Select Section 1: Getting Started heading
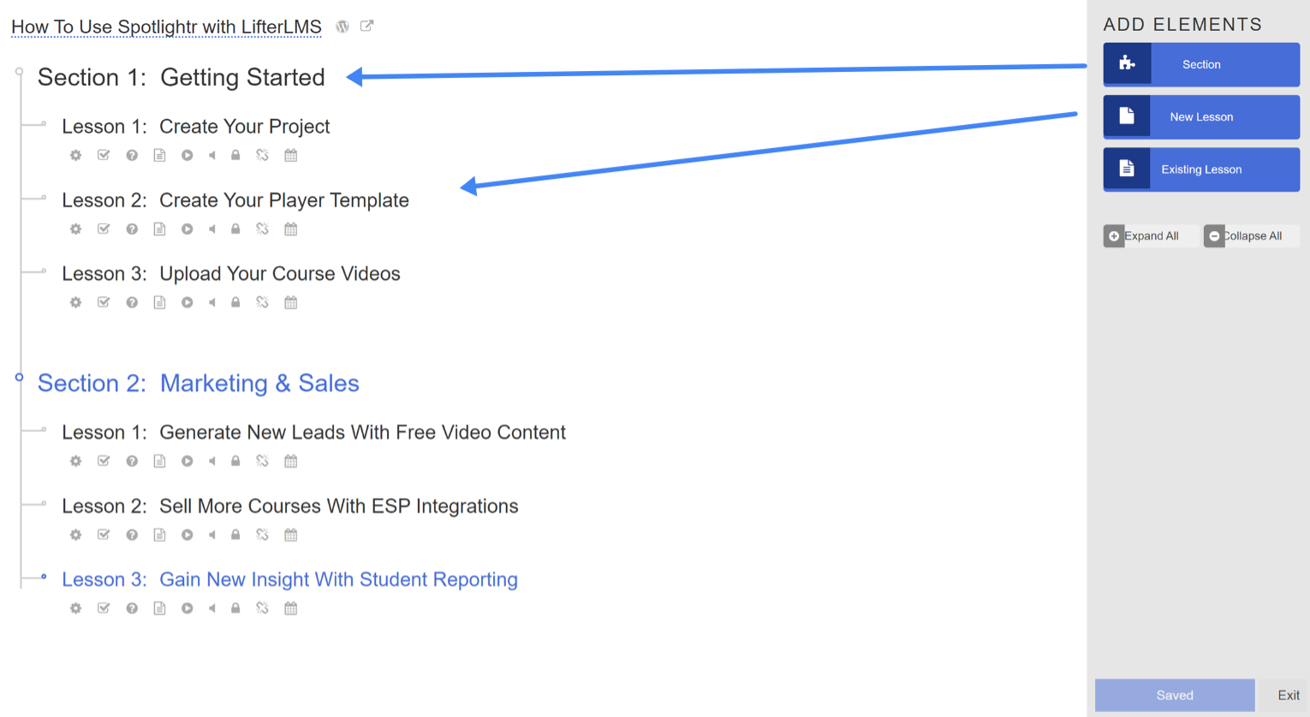Viewport: 1310px width, 717px height. [x=182, y=77]
